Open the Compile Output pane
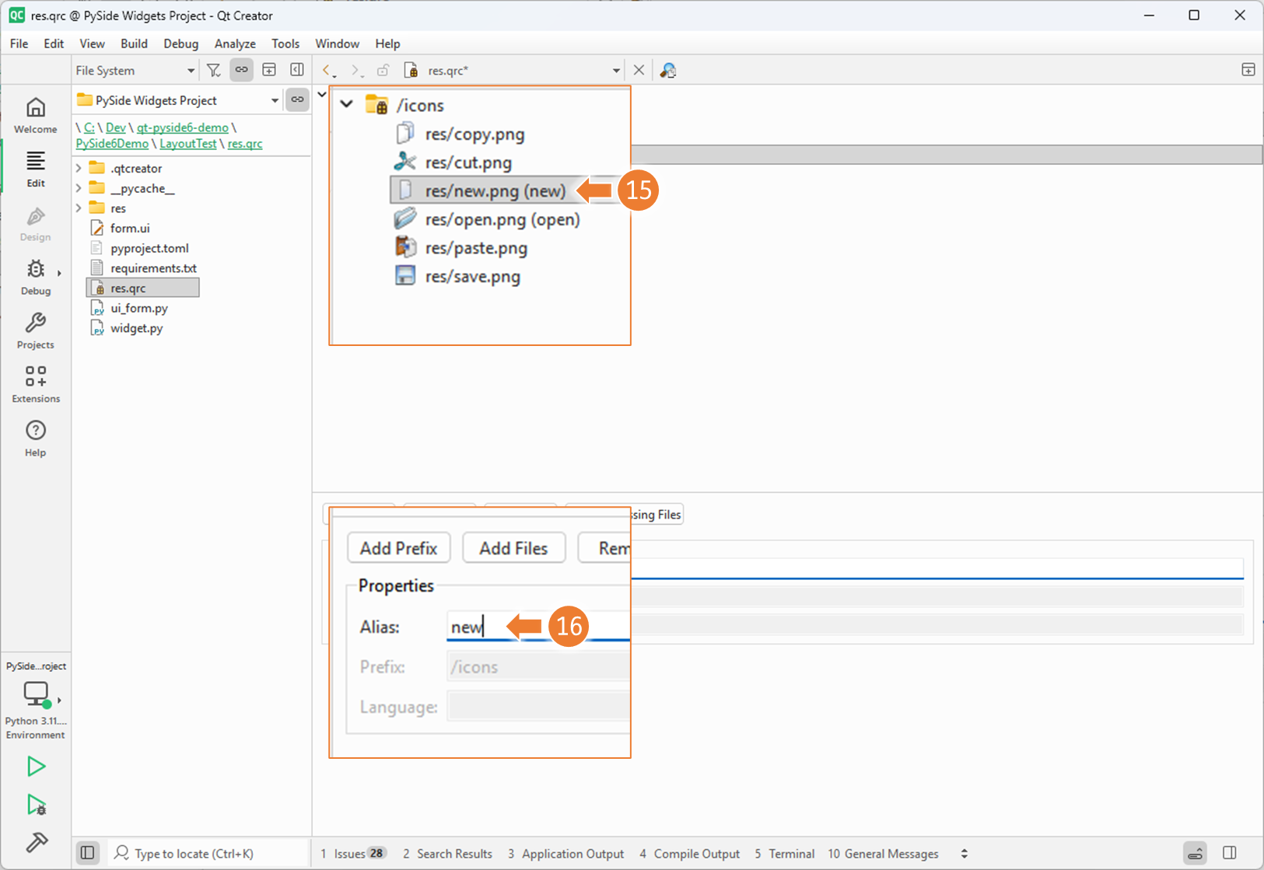 pyautogui.click(x=690, y=853)
